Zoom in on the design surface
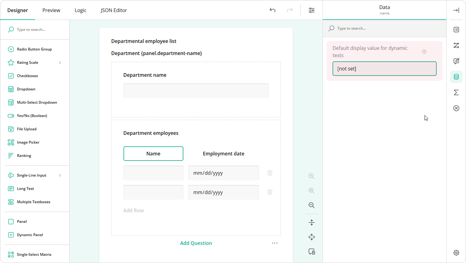The height and width of the screenshot is (263, 466). pos(311,176)
